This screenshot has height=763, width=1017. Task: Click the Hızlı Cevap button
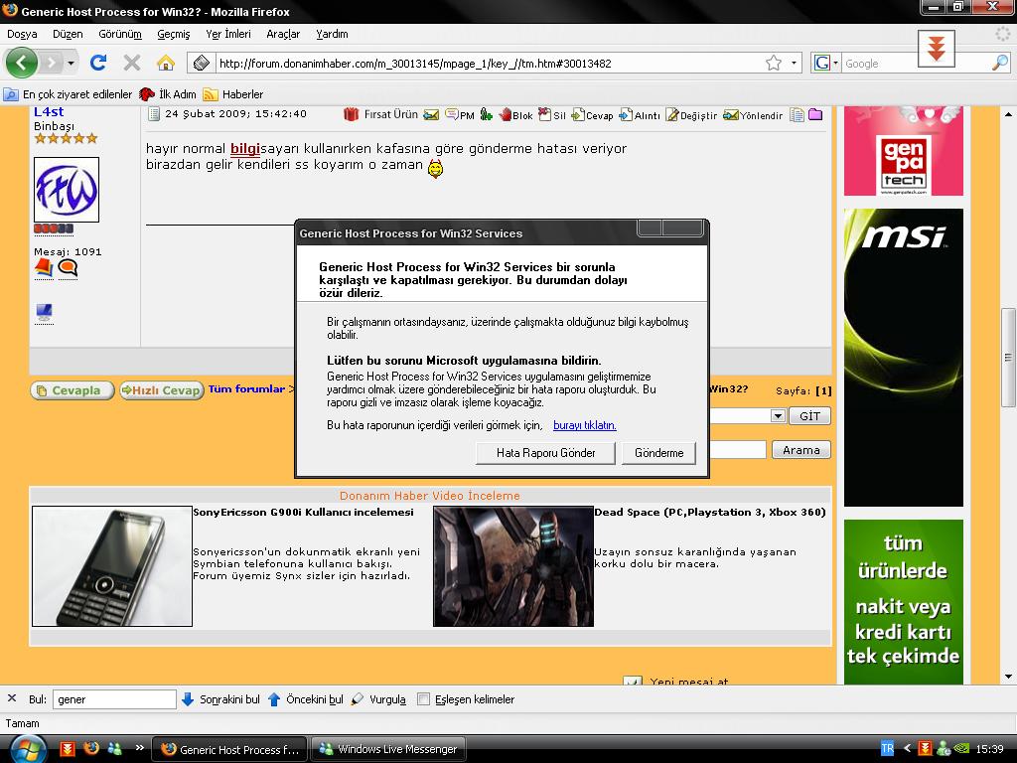(162, 390)
